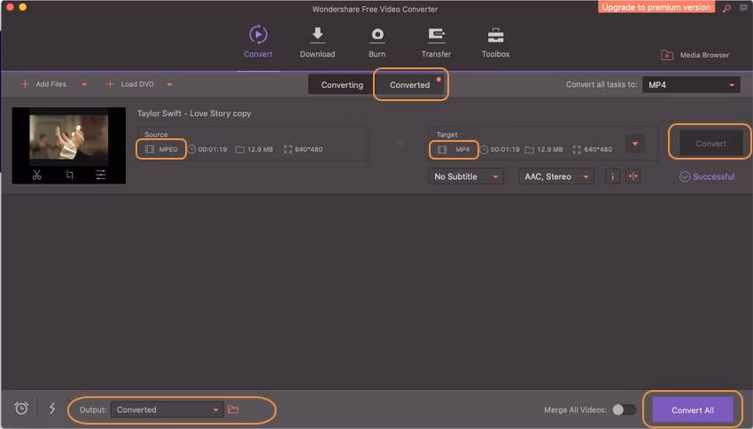Click Add Files button
Image resolution: width=753 pixels, height=429 pixels.
coord(43,84)
